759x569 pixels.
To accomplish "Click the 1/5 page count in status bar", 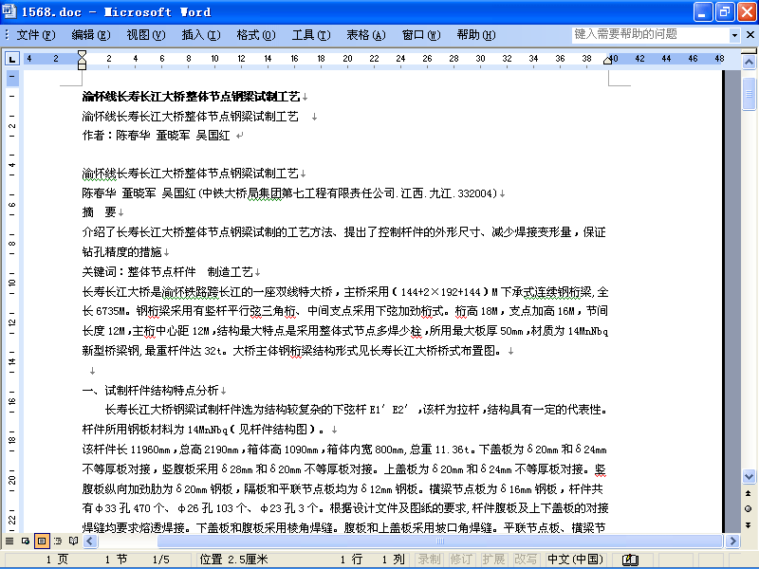I will [x=160, y=560].
